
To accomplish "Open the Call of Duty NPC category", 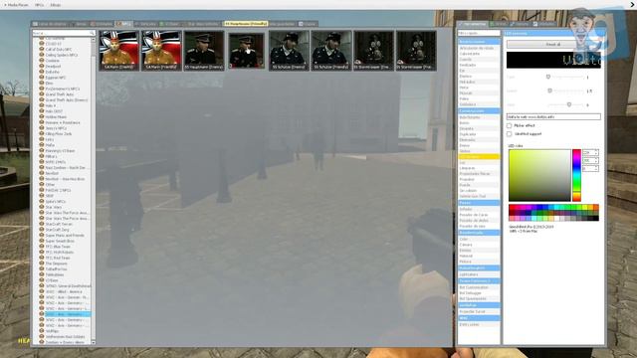I will 59,49.
